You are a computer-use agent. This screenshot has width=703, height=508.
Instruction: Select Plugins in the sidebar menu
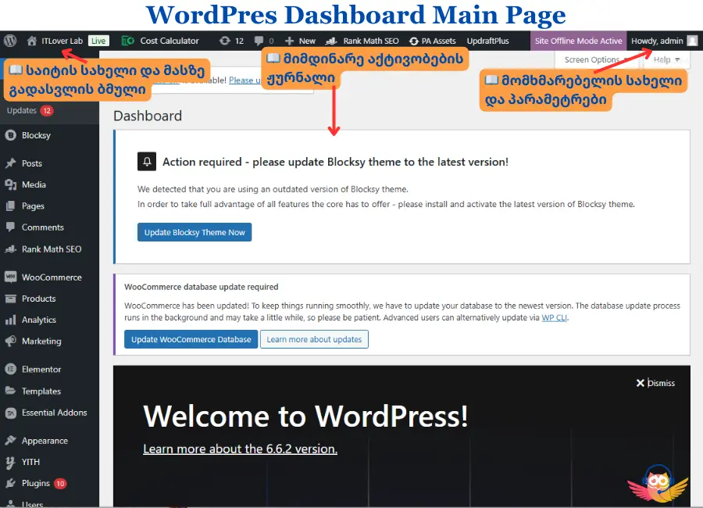click(36, 483)
